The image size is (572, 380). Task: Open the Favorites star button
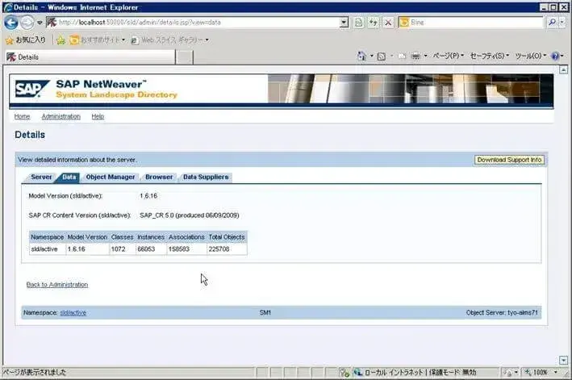point(26,40)
